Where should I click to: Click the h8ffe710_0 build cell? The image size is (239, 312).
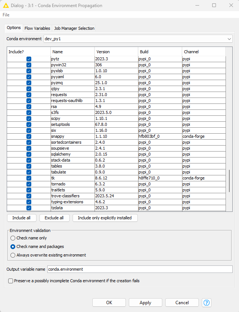tap(160, 178)
